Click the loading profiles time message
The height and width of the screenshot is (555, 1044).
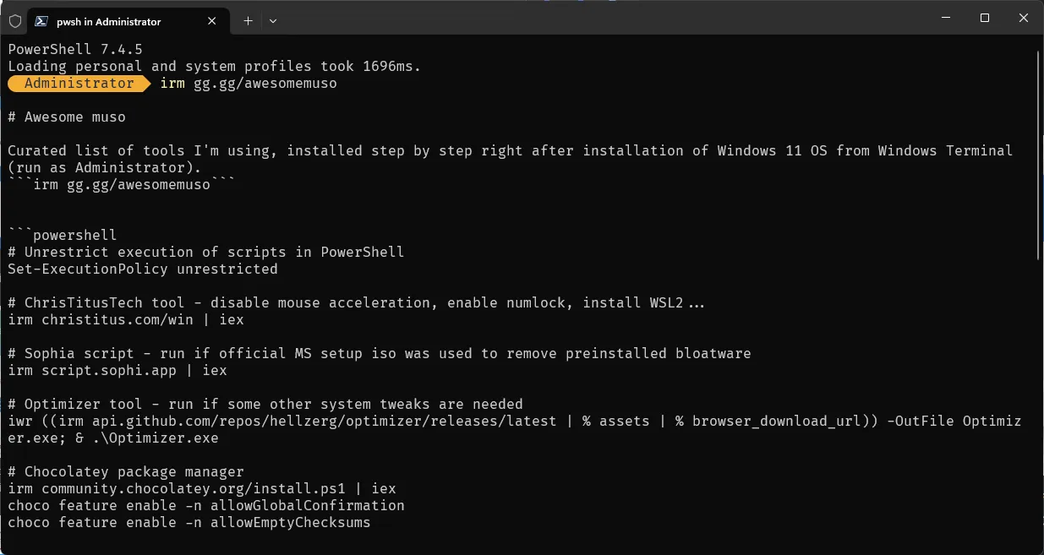coord(211,66)
